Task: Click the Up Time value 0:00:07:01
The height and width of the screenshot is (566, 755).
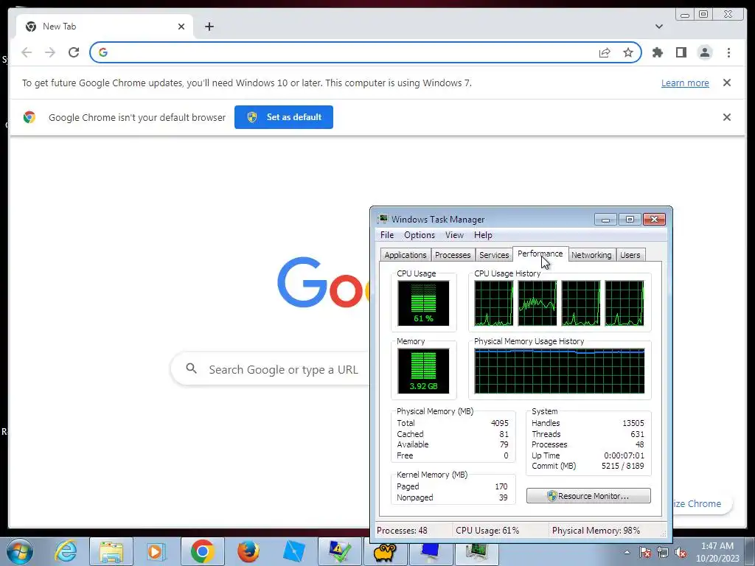Action: coord(624,455)
